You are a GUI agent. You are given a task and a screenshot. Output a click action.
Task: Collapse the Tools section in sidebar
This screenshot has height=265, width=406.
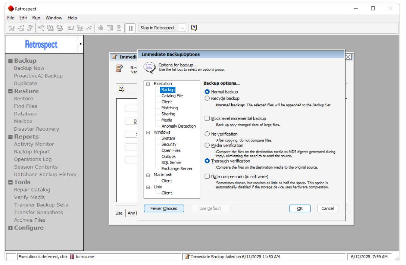(x=10, y=182)
